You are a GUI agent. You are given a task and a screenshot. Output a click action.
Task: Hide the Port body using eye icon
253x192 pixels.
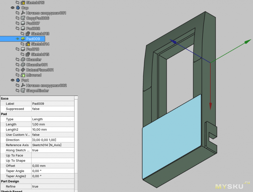click(x=13, y=80)
